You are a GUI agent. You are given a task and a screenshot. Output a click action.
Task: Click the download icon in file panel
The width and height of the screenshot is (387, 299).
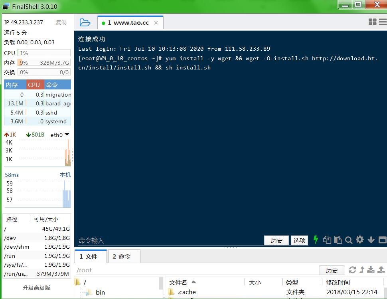click(371, 270)
